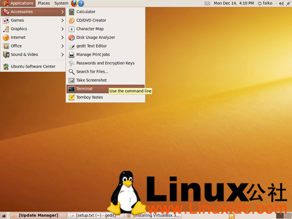Expand the Games submenu arrow
The width and height of the screenshot is (292, 219).
[63, 20]
